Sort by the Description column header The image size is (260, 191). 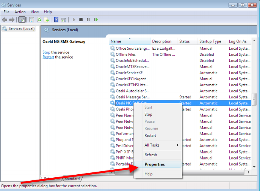(164, 41)
